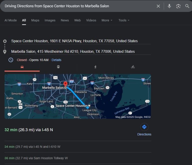Viewport: 192px width, 165px height.
Task: Click the 'Mont Belvieu' label on the map
Action: pyautogui.click(x=106, y=78)
